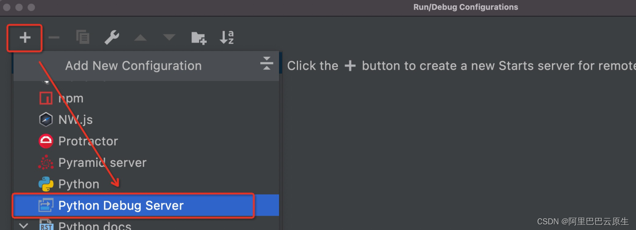
Task: Click the minus Remove Configuration icon
Action: click(54, 38)
